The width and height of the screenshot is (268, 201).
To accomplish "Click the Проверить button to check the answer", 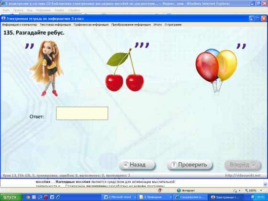I will (190, 165).
